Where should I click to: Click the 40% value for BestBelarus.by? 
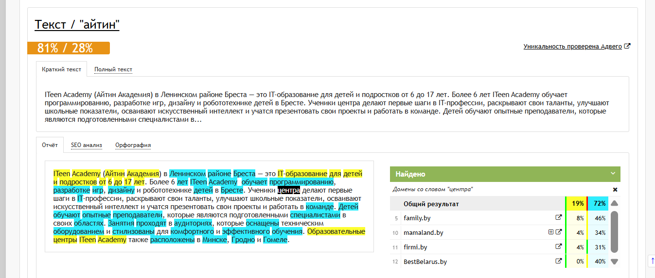tap(600, 262)
